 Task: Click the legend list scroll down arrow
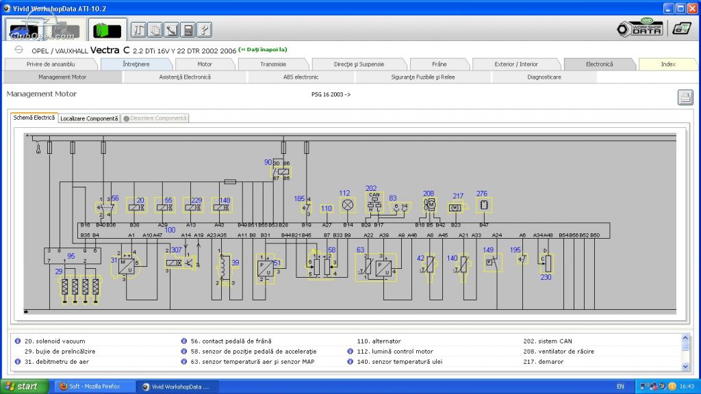(685, 367)
